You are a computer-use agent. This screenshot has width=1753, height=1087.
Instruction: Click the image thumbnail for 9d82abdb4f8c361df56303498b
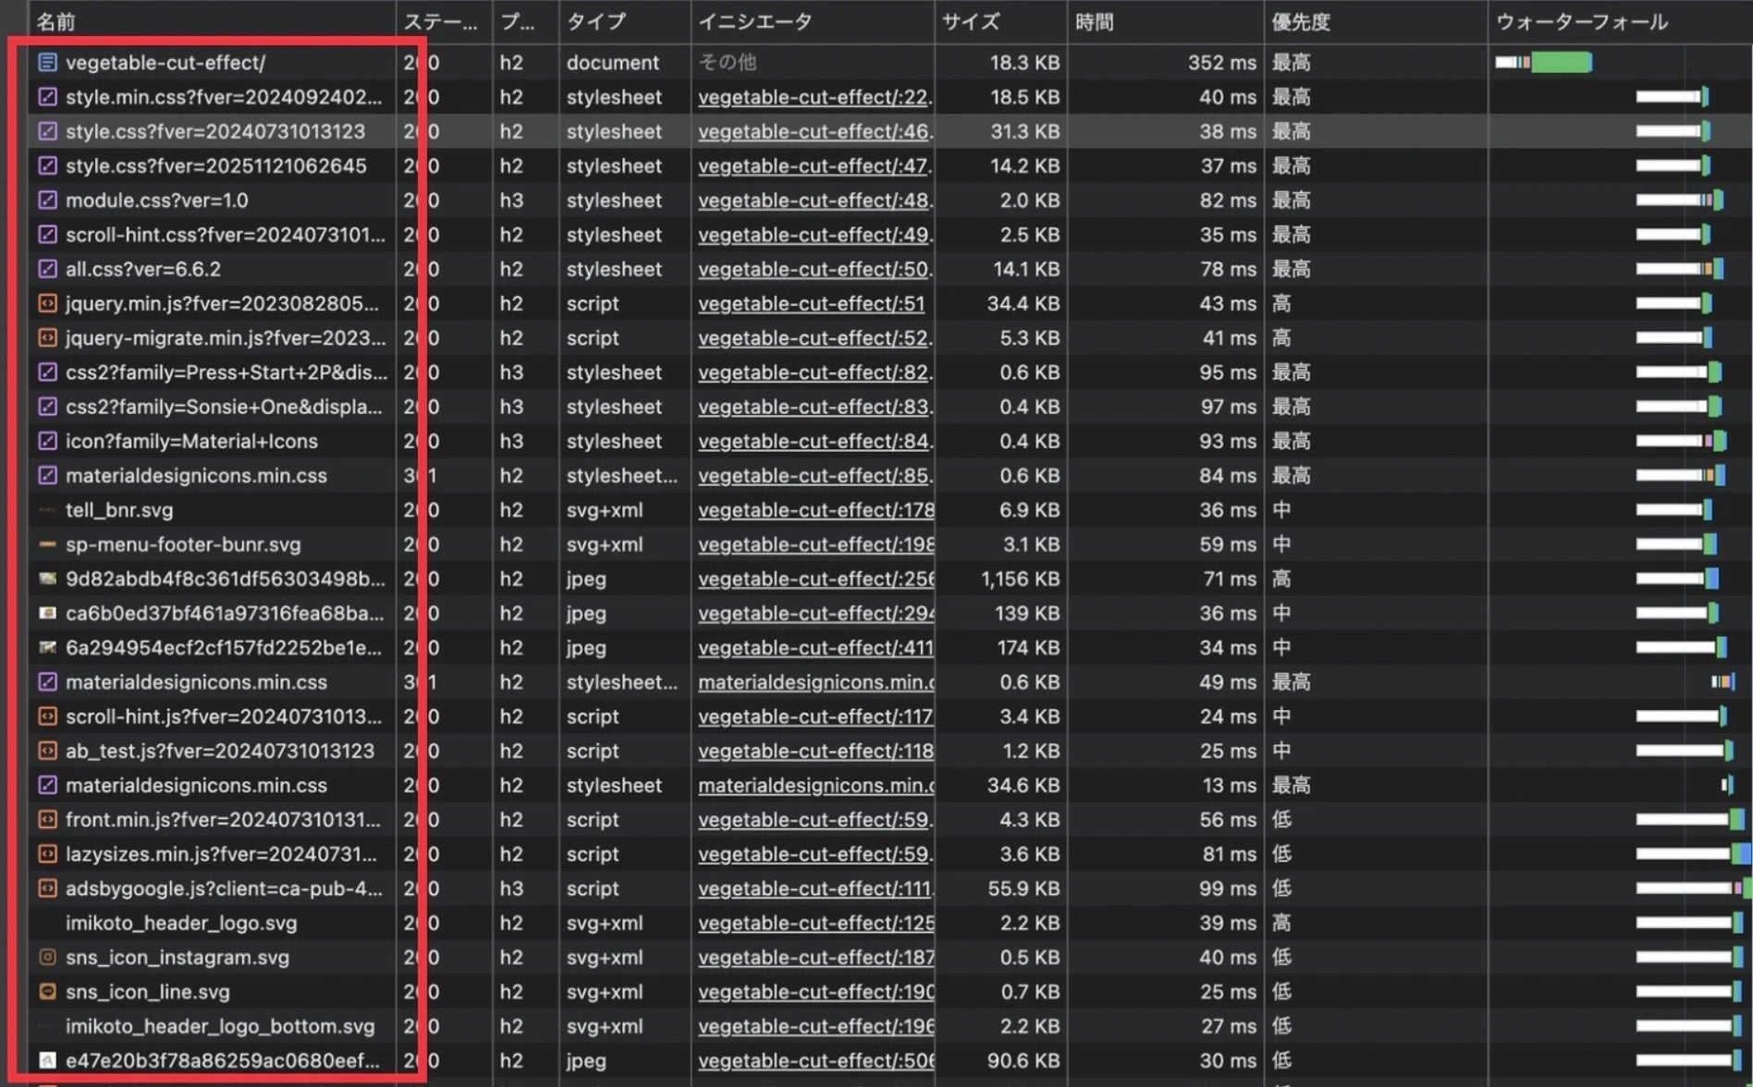pos(47,579)
